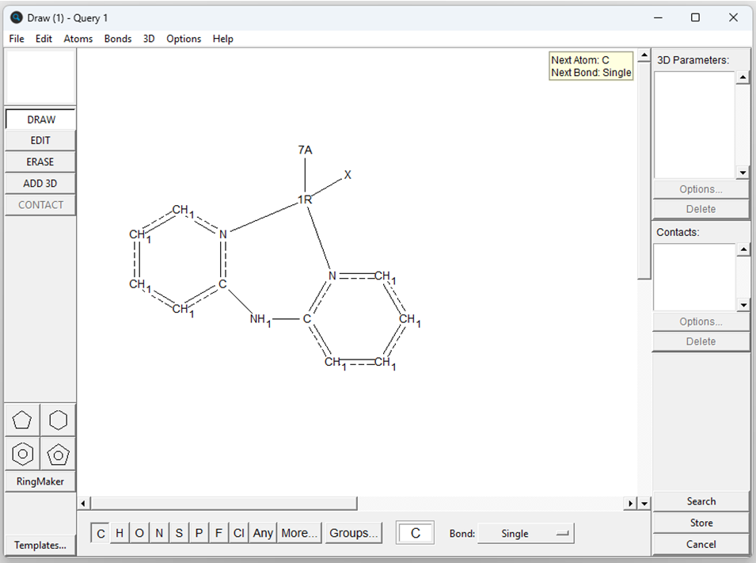Activate ERASE mode

click(40, 162)
